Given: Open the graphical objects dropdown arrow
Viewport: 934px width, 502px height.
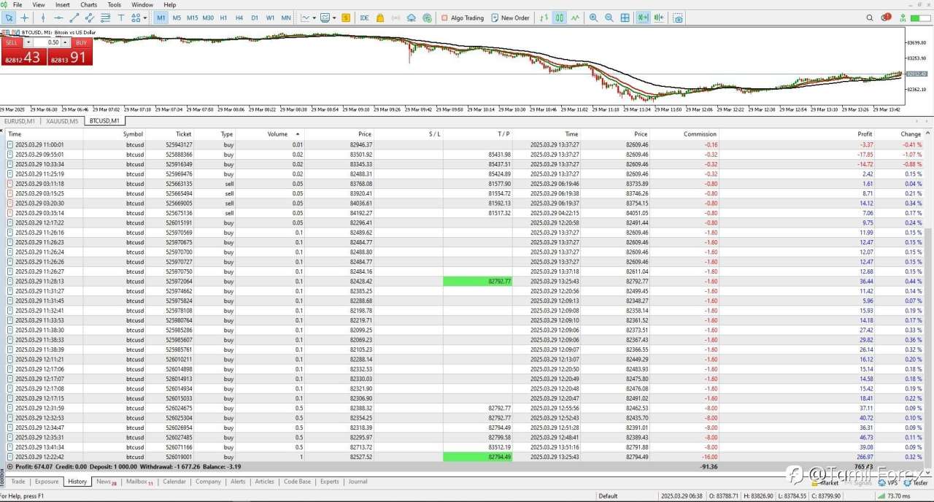Looking at the screenshot, I should pos(144,18).
